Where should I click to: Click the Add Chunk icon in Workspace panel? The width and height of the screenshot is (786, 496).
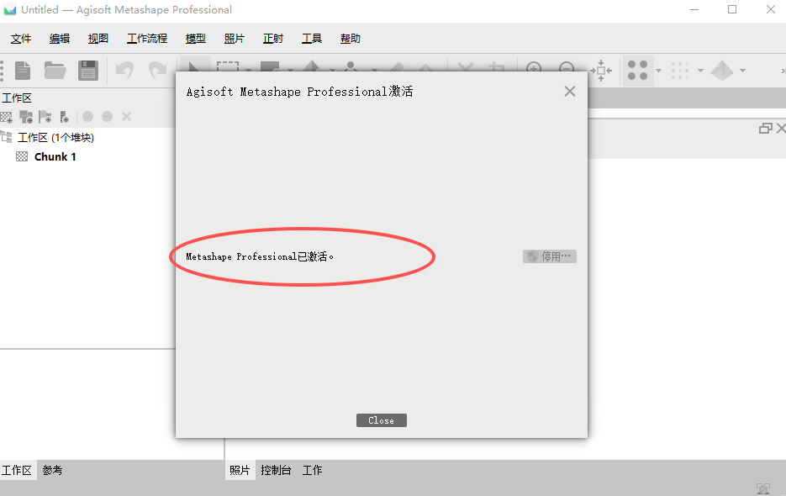click(x=7, y=116)
